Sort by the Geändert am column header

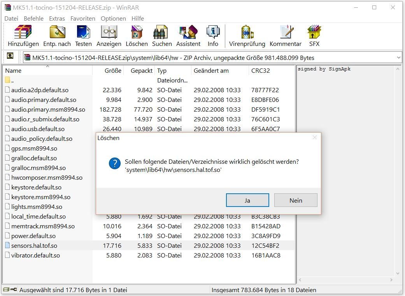pyautogui.click(x=220, y=70)
